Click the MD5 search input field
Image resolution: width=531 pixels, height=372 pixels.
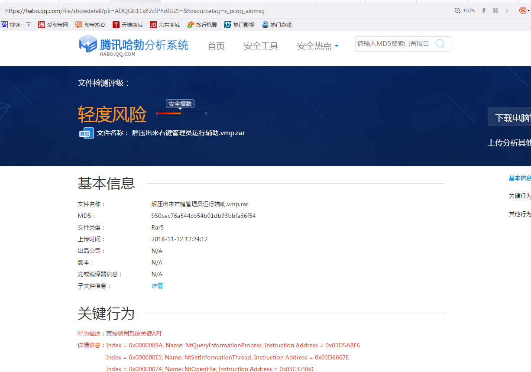pyautogui.click(x=393, y=44)
